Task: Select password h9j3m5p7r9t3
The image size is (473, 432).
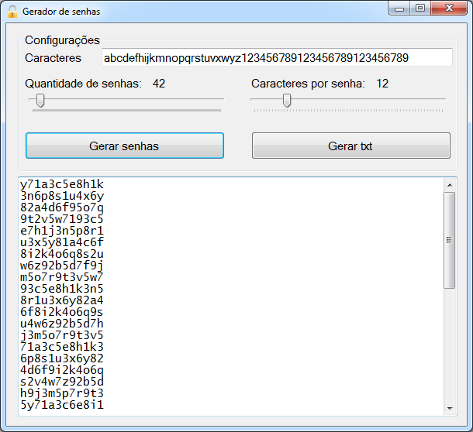Action: click(x=62, y=393)
